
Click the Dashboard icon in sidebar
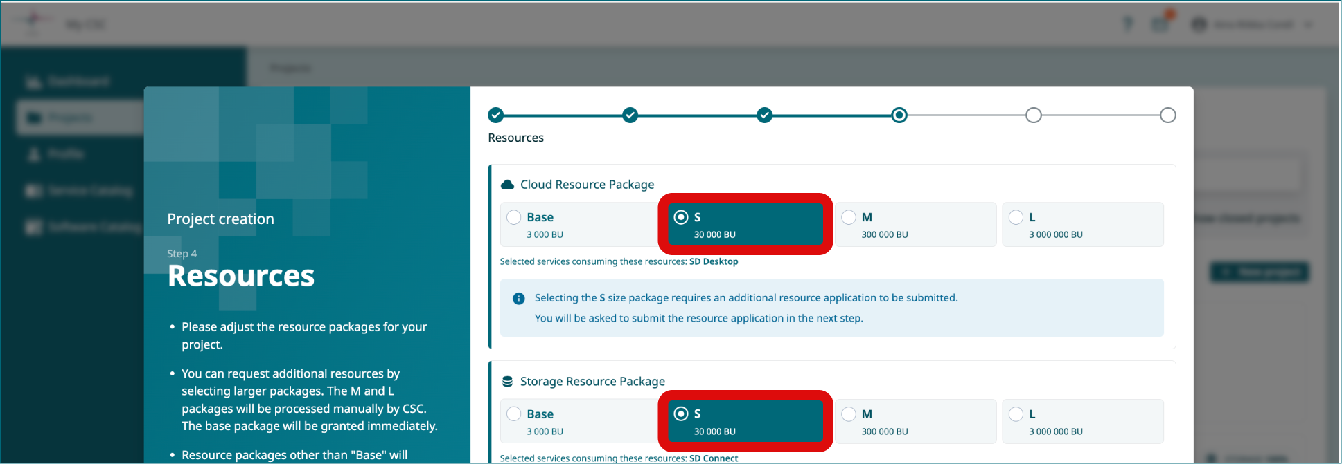tap(33, 82)
